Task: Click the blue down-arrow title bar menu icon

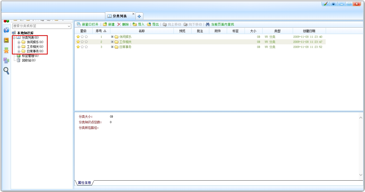Action: point(333,4)
